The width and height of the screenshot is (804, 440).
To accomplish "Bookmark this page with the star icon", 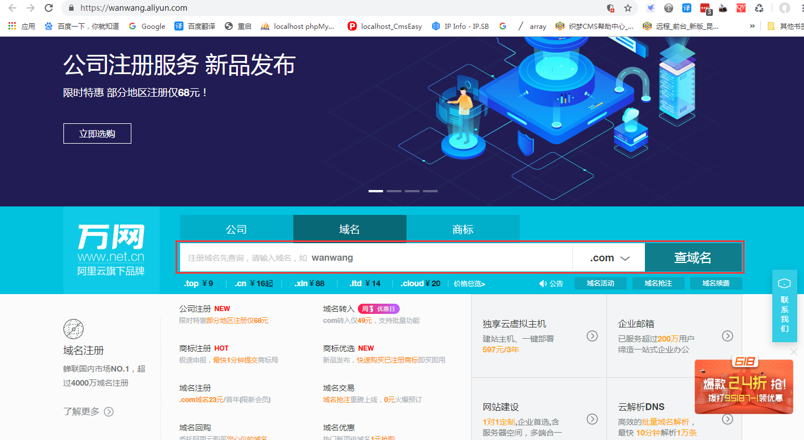I will (x=628, y=8).
